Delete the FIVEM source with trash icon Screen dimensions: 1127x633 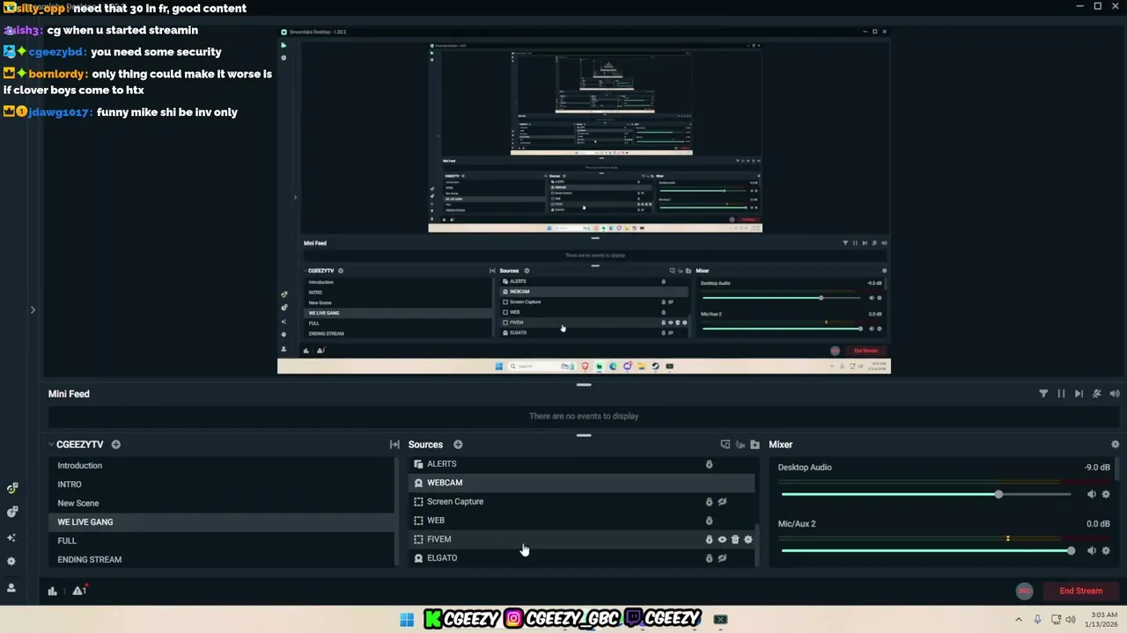tap(735, 540)
